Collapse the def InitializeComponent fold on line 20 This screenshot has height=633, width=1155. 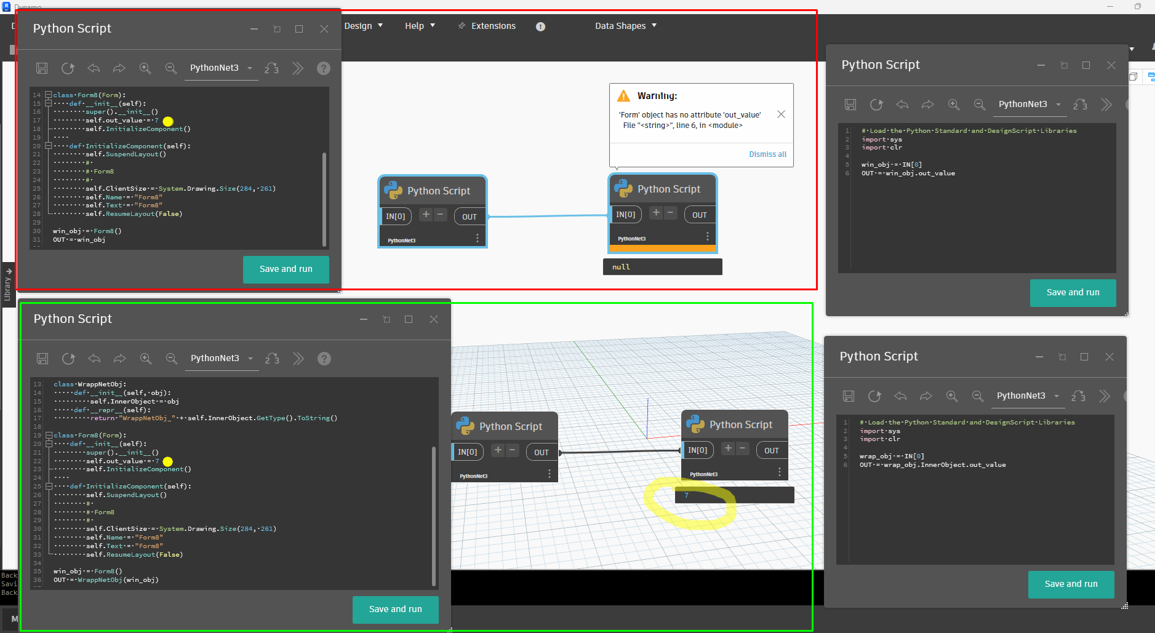(x=48, y=146)
